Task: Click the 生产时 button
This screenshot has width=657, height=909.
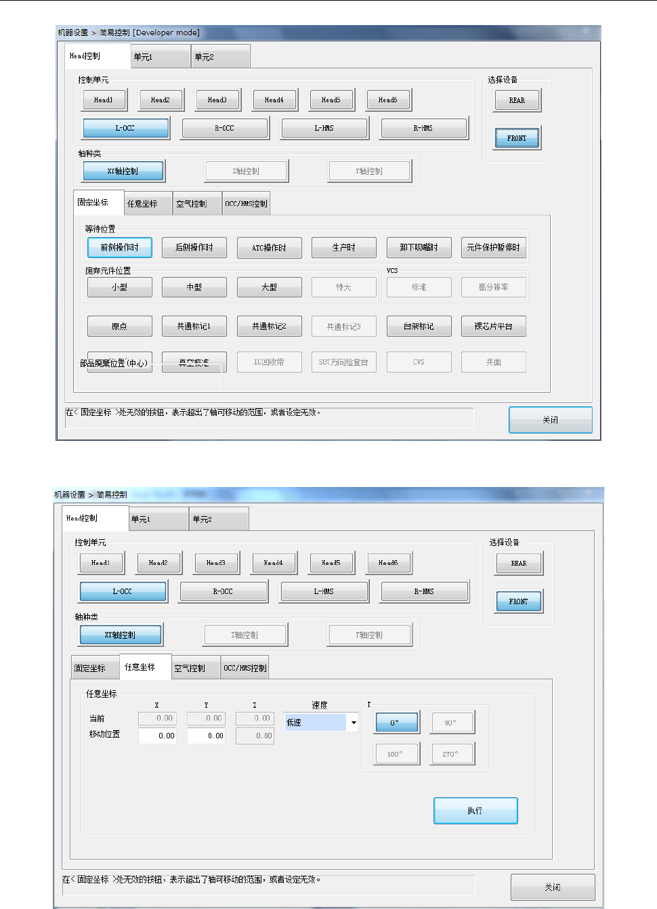Action: (x=344, y=248)
